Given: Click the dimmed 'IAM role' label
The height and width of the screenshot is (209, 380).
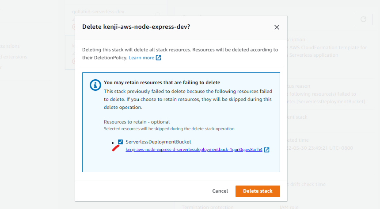Looking at the screenshot, I should 289,207.
